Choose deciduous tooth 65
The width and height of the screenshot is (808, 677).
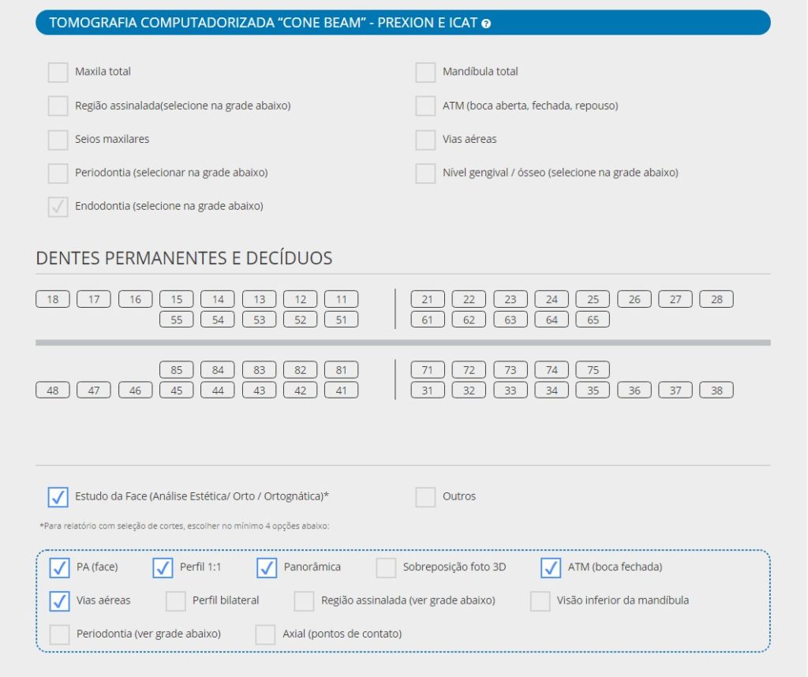(x=593, y=320)
